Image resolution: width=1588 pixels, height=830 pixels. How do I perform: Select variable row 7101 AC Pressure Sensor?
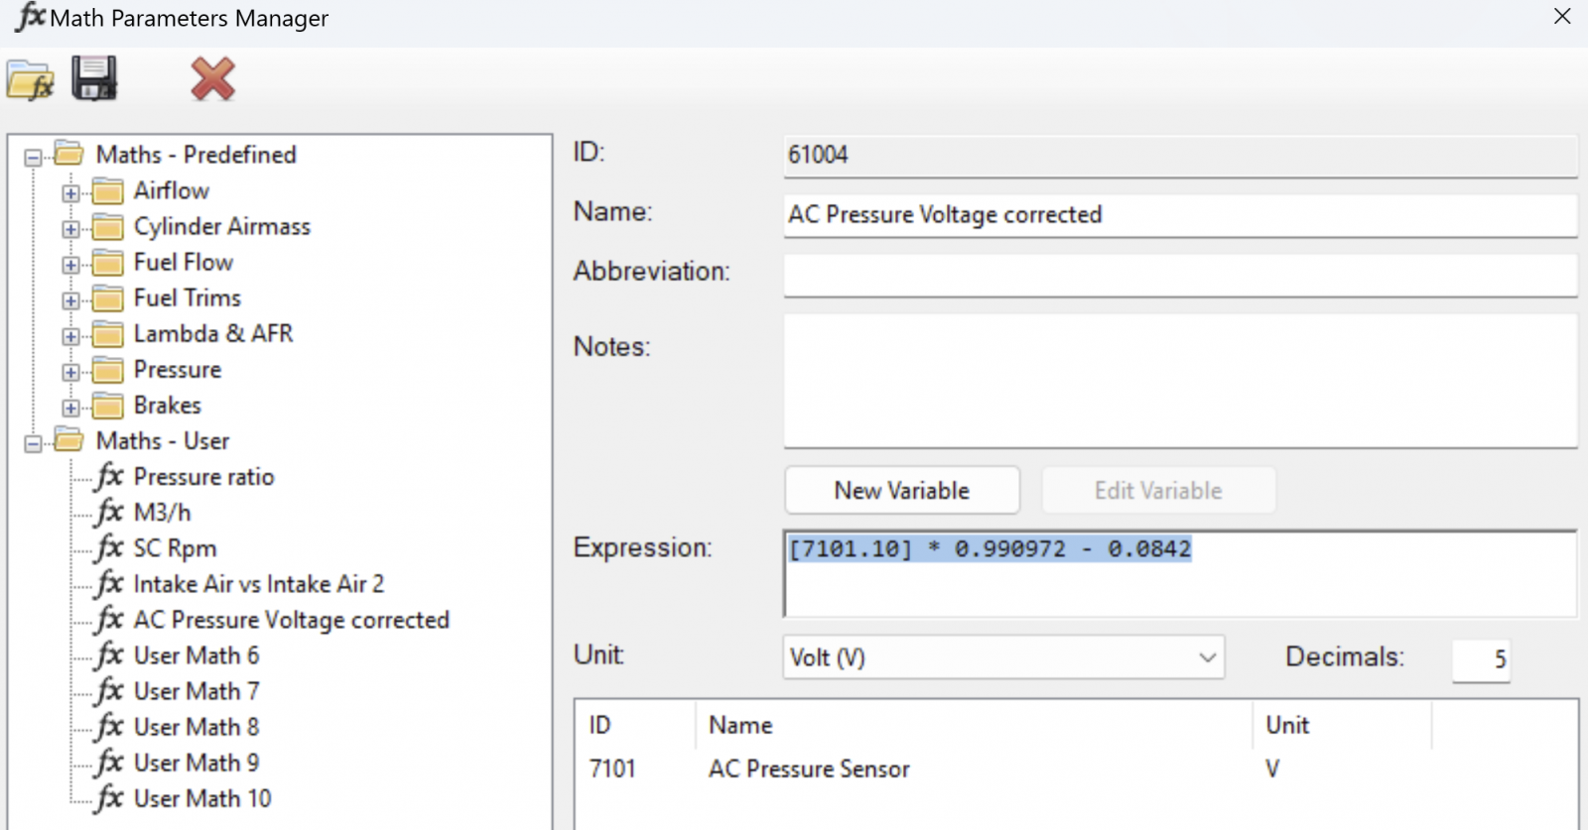1077,769
